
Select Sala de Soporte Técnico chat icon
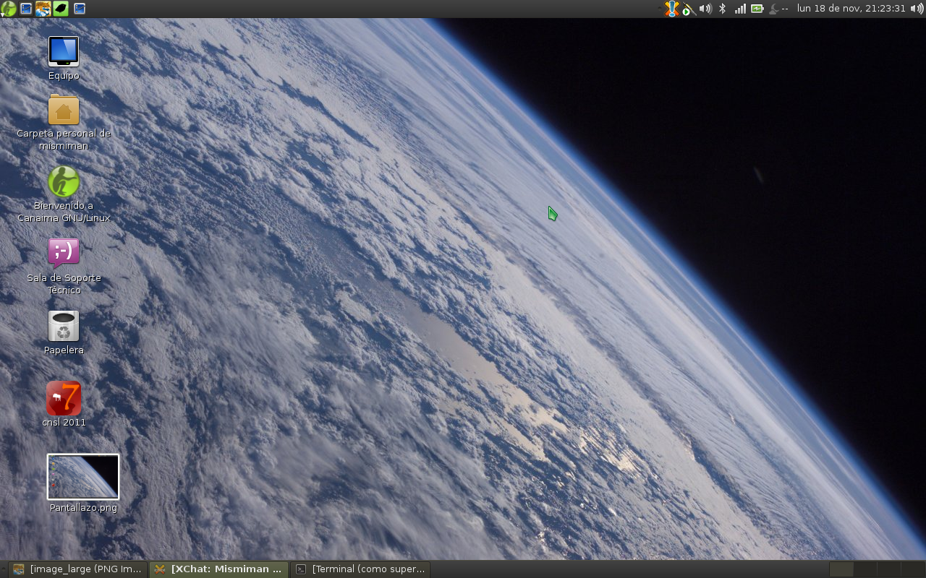pos(64,267)
